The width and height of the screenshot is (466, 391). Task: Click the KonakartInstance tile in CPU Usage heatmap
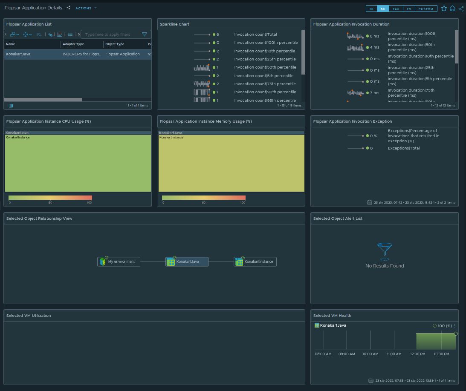tap(78, 163)
